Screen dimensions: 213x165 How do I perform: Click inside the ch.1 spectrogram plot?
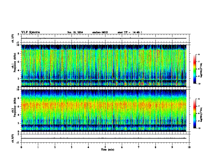click(x=104, y=66)
